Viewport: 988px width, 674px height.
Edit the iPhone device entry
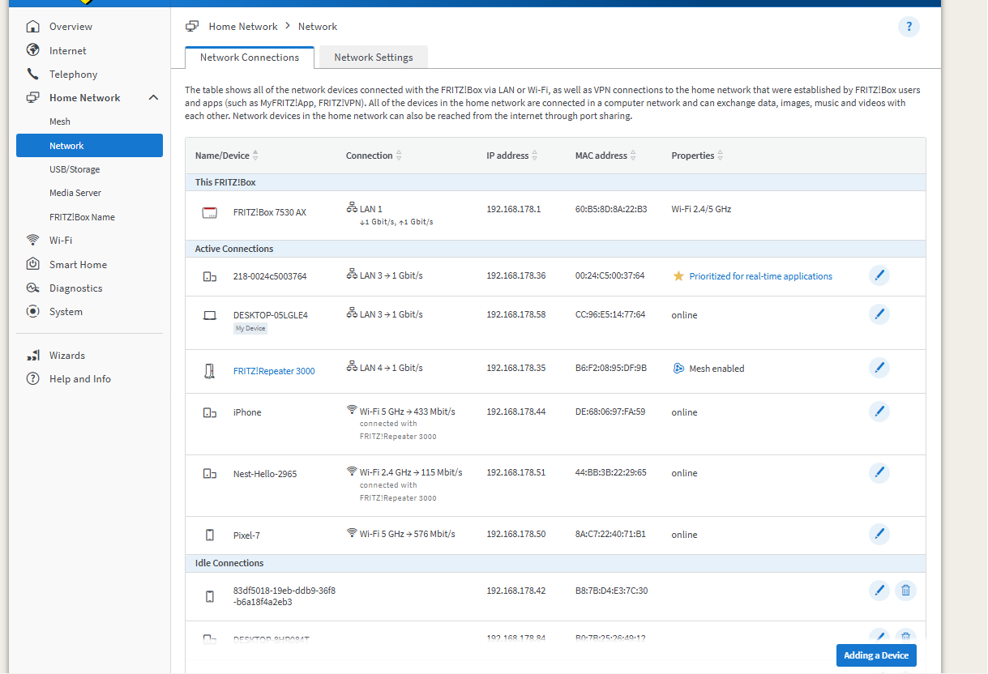tap(879, 412)
